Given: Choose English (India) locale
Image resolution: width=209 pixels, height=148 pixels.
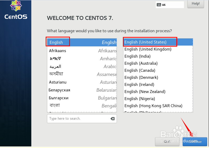Looking at the screenshot, I should [x=158, y=56].
